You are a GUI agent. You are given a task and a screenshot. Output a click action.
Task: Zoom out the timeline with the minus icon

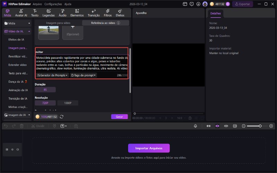tap(244, 126)
